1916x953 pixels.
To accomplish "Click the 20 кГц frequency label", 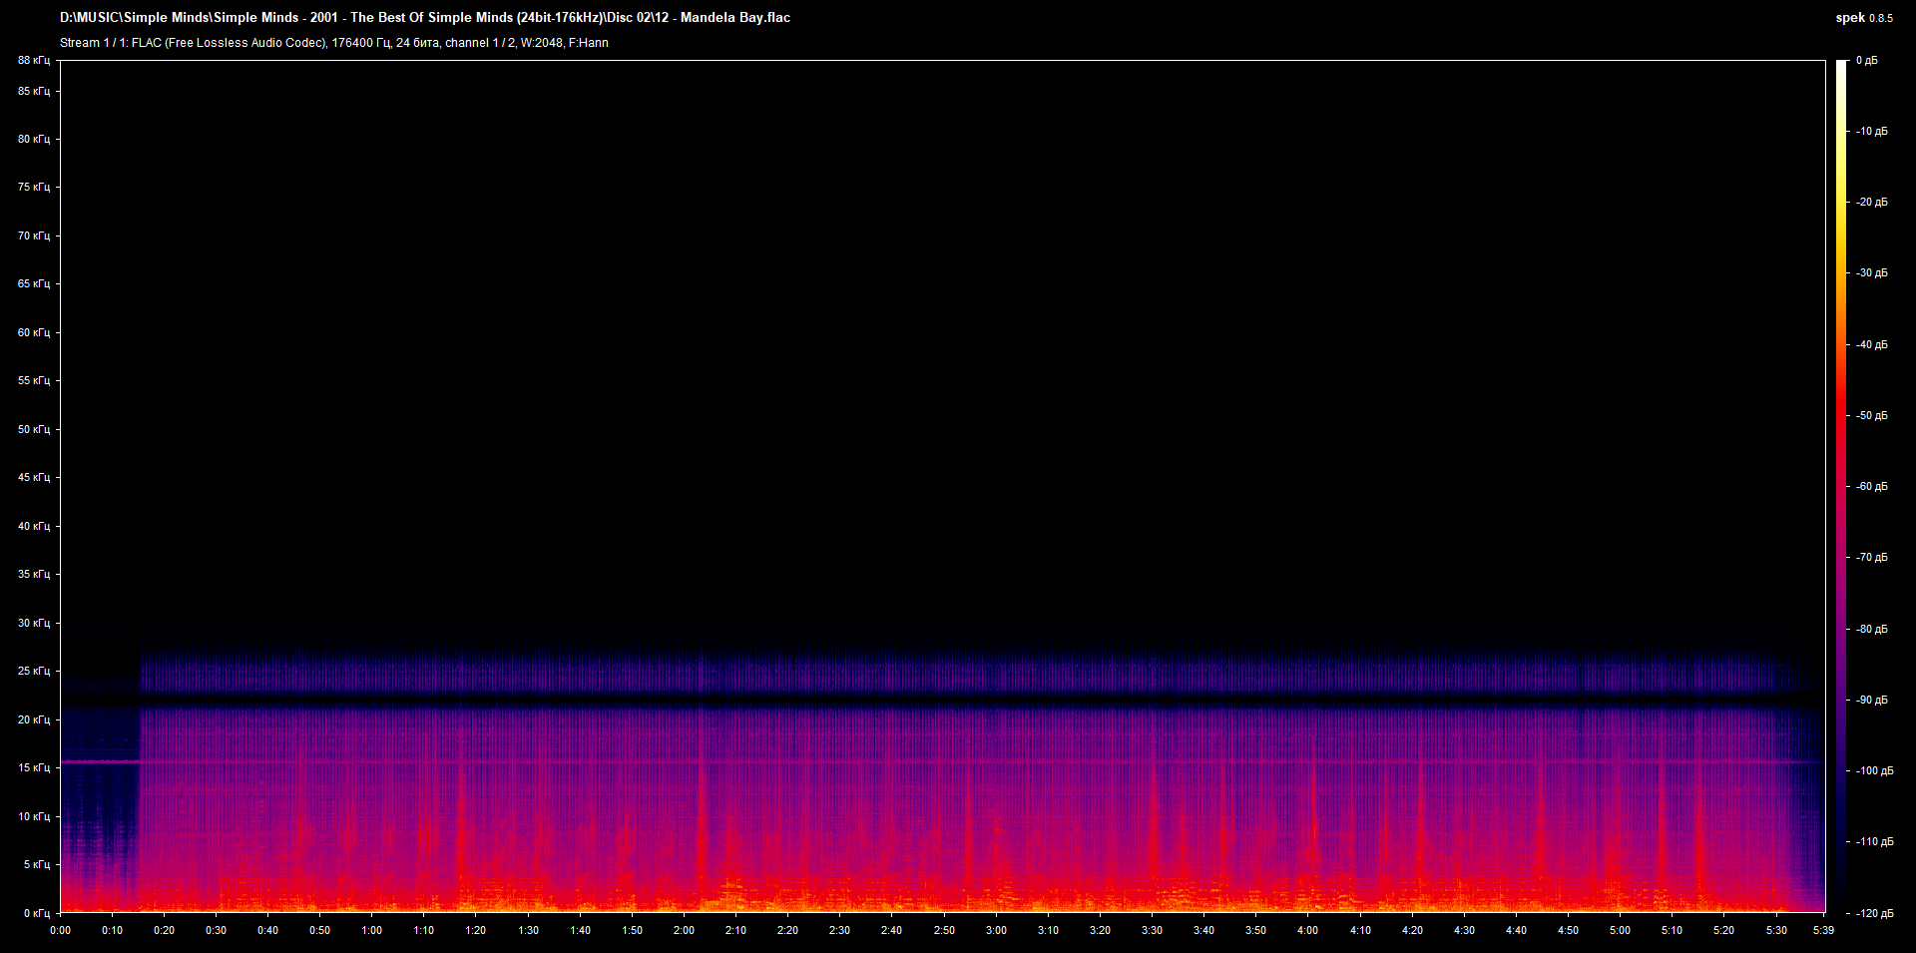I will pos(33,719).
